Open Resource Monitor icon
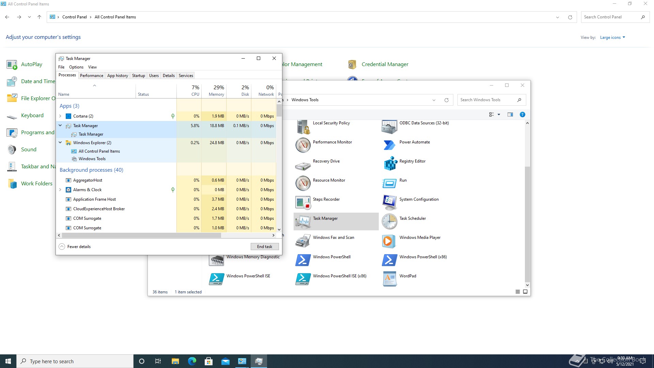This screenshot has height=368, width=654. coord(303,184)
